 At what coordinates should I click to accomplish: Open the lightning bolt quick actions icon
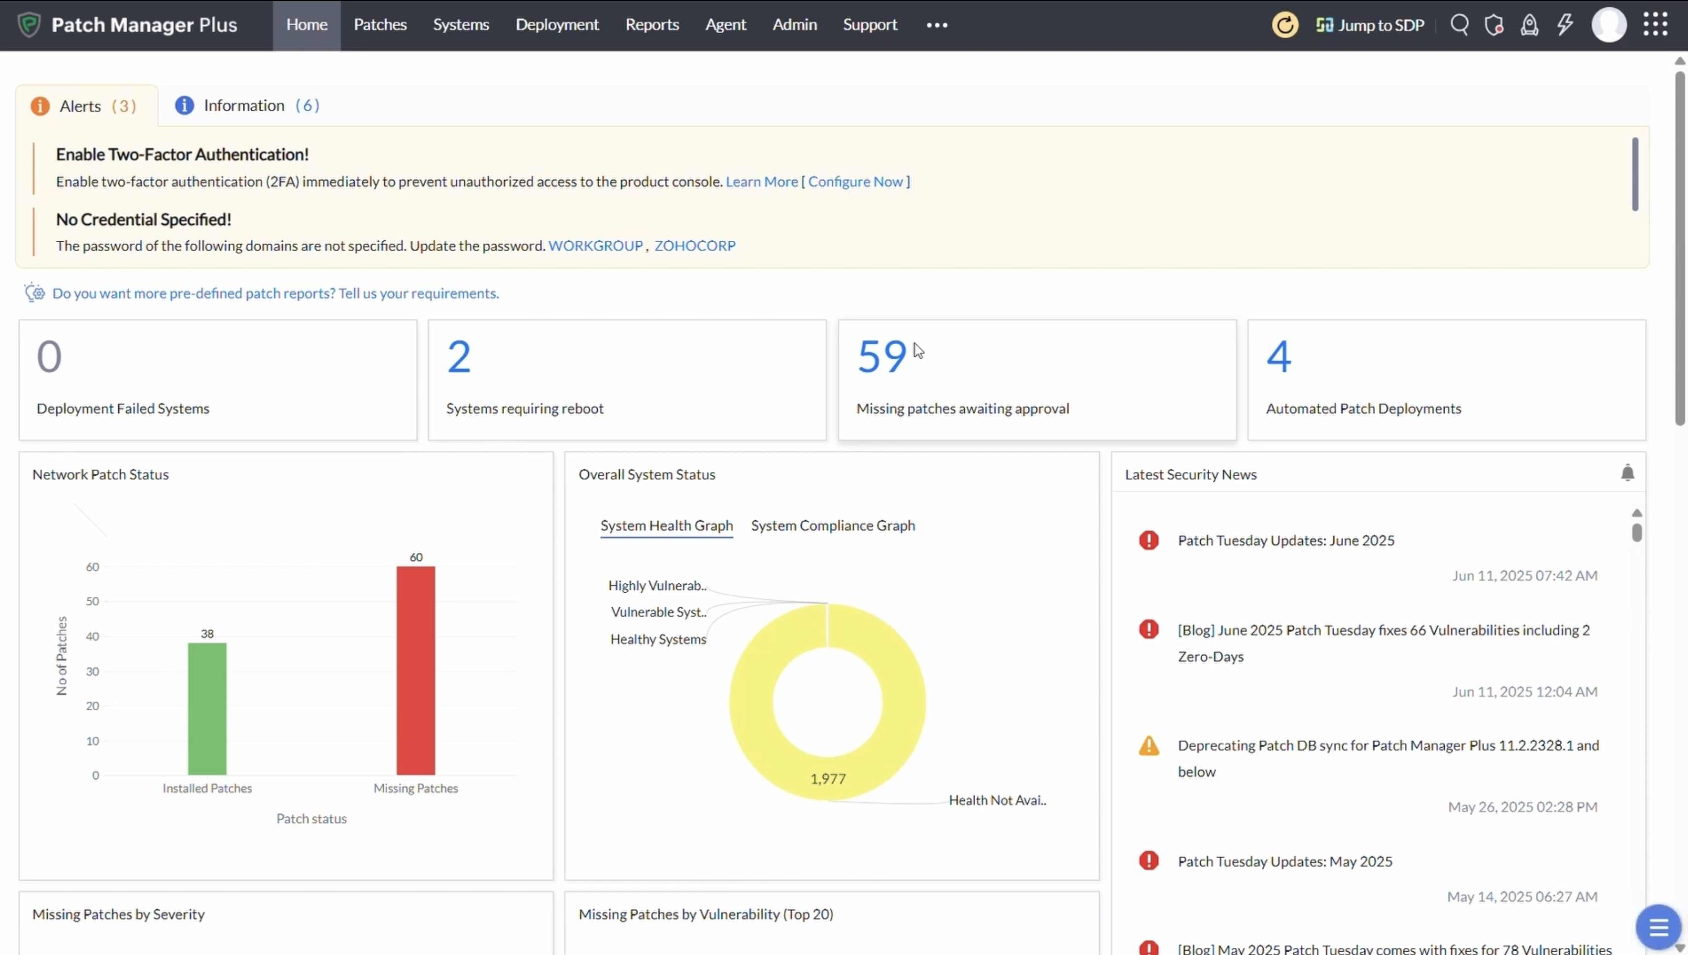tap(1565, 25)
